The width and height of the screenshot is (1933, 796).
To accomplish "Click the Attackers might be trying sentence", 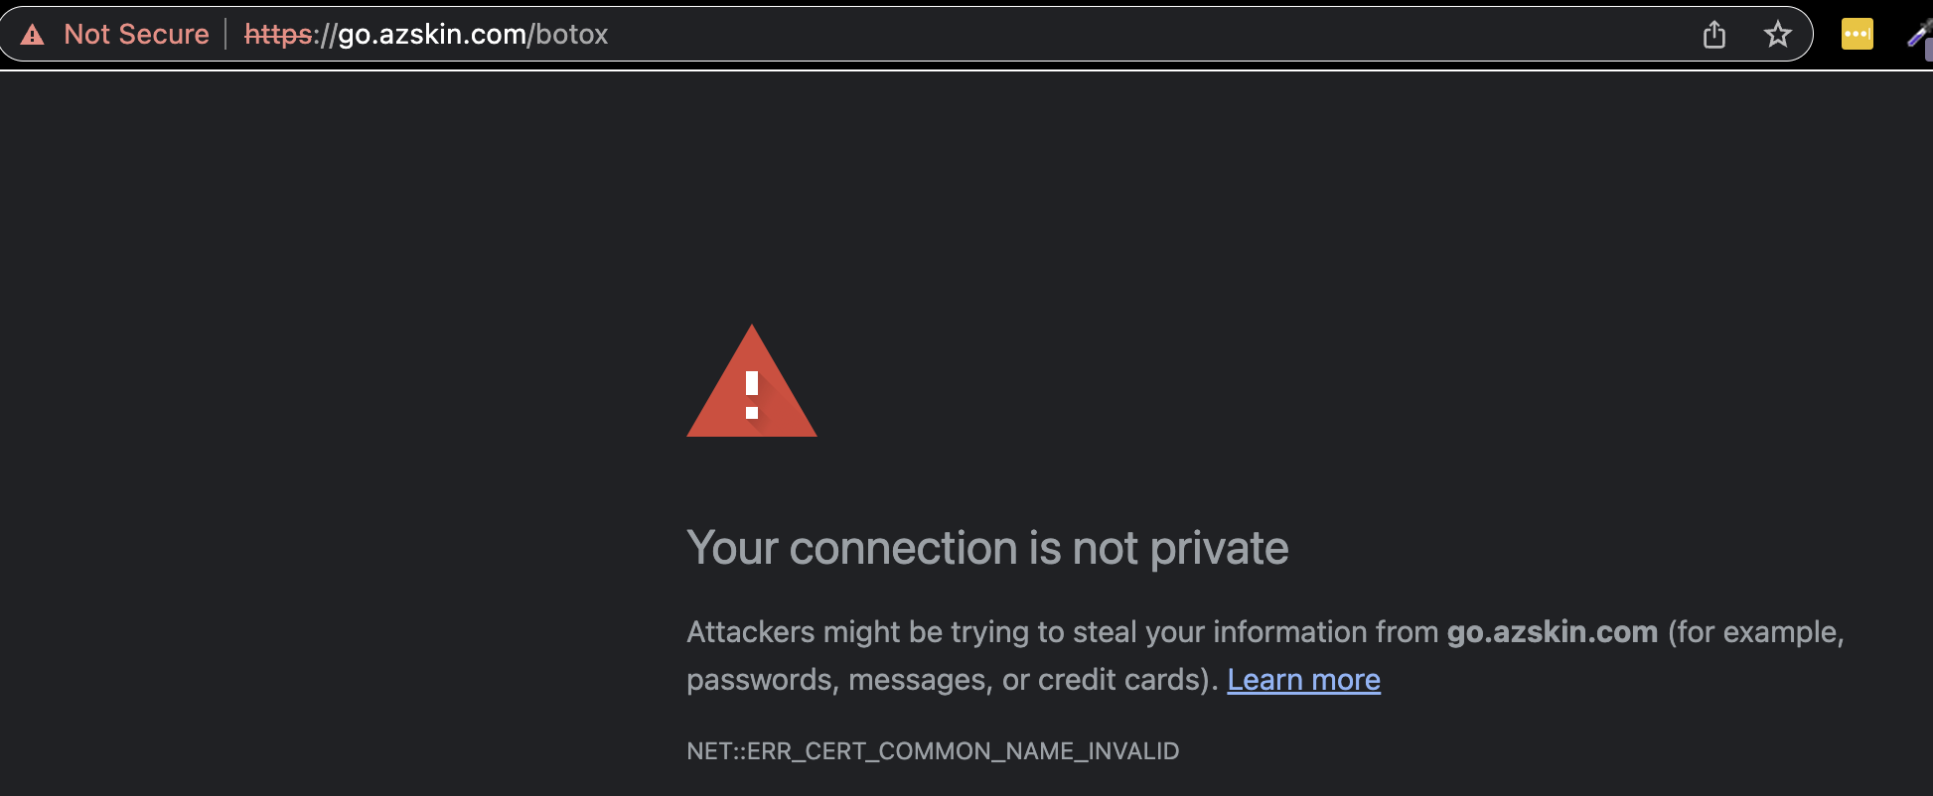I will [1062, 632].
